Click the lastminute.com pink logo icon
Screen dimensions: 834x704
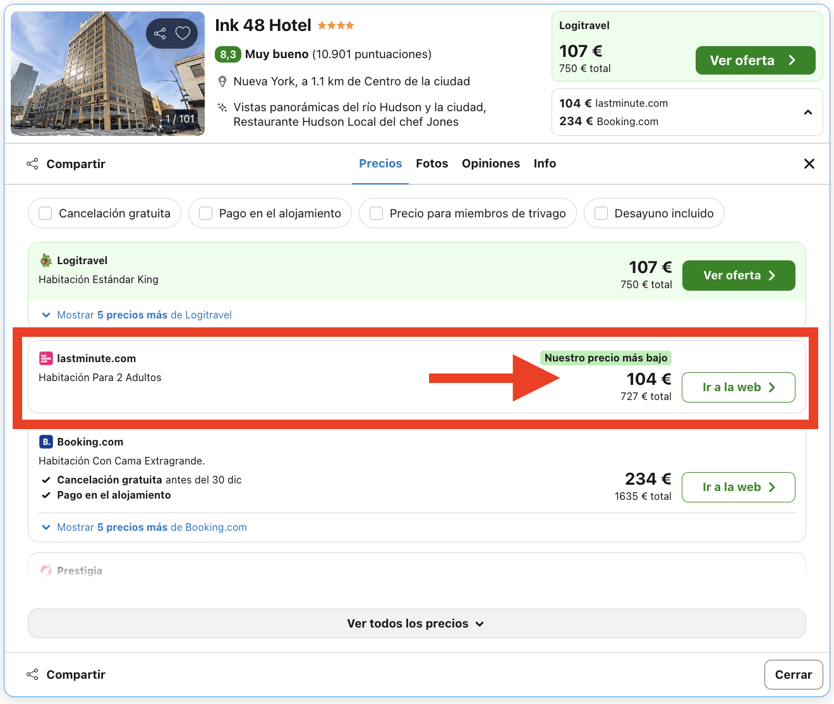tap(46, 358)
